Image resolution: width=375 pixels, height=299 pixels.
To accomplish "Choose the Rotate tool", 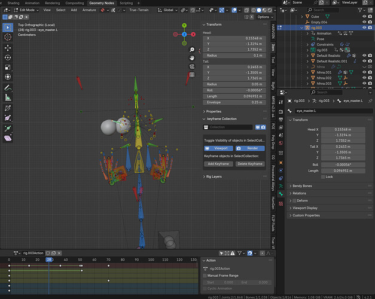I will coord(8,57).
